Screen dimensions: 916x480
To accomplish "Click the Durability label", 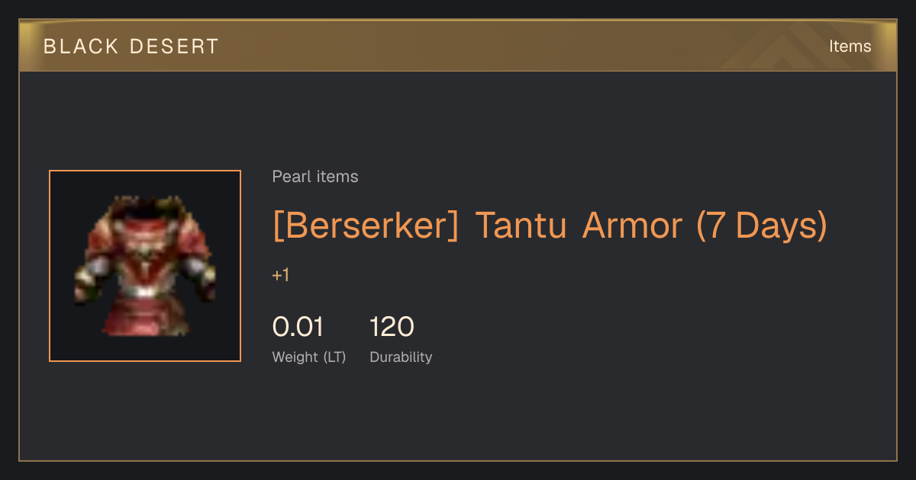I will [401, 357].
